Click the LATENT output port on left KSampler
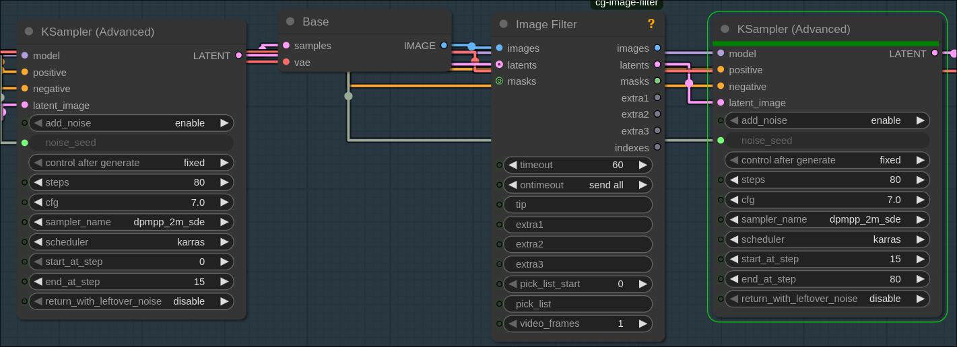Viewport: 957px width, 347px height. [x=238, y=56]
